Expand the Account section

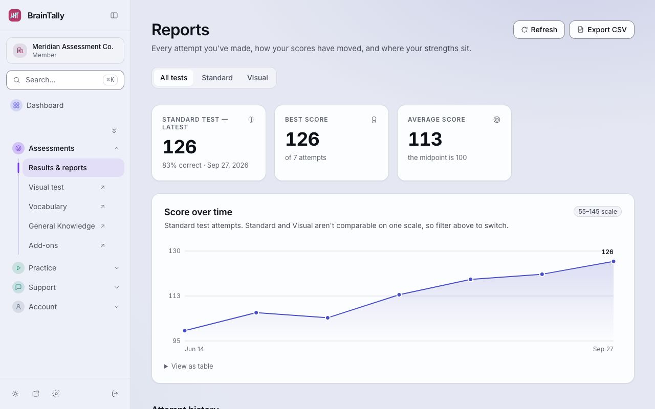coord(117,307)
